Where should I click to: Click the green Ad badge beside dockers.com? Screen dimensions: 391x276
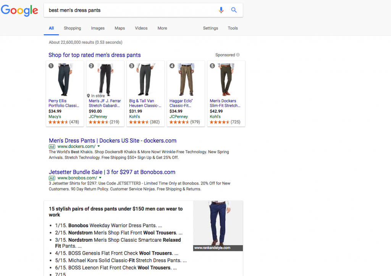[52, 146]
